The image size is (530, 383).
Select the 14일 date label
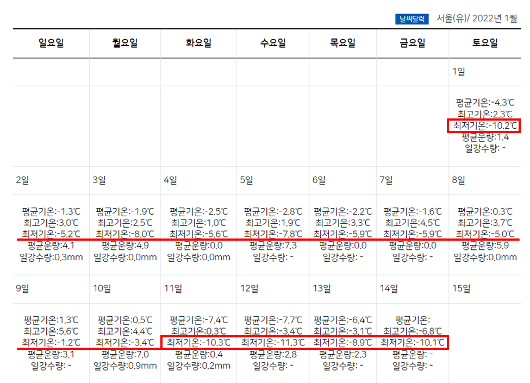pyautogui.click(x=389, y=288)
